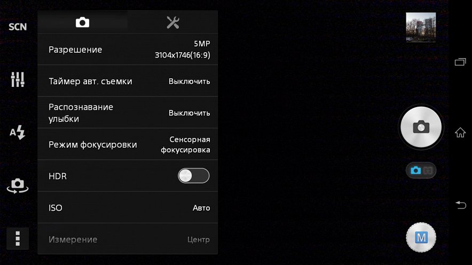Image resolution: width=472 pixels, height=265 pixels.
Task: Open the Разрешение resolution setting
Action: 128,49
